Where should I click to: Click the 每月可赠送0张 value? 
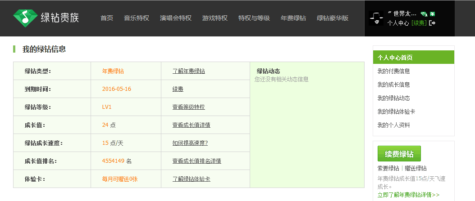[120, 179]
